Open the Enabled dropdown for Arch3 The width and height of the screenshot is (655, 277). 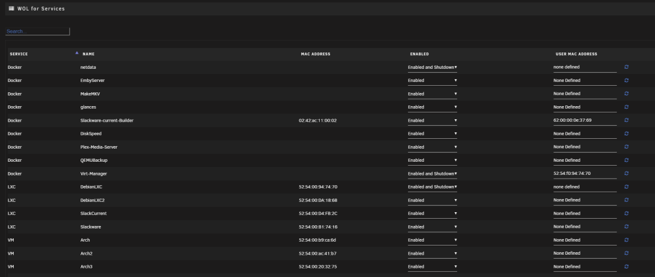point(432,267)
